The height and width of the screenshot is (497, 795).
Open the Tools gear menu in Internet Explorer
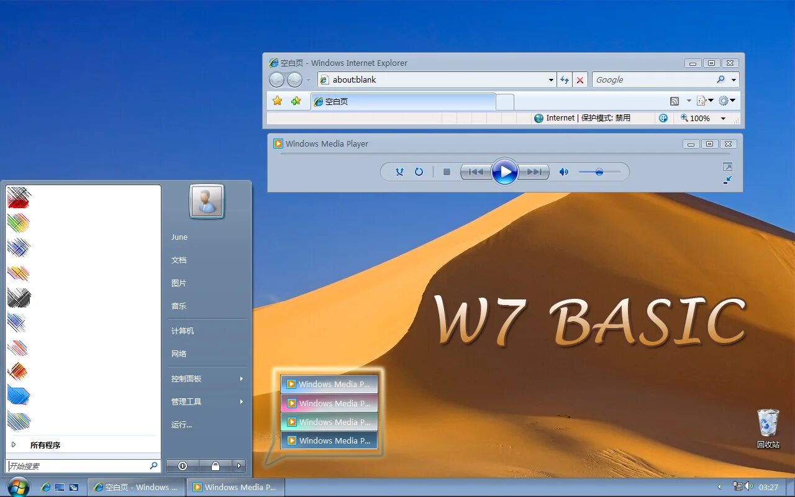(723, 101)
